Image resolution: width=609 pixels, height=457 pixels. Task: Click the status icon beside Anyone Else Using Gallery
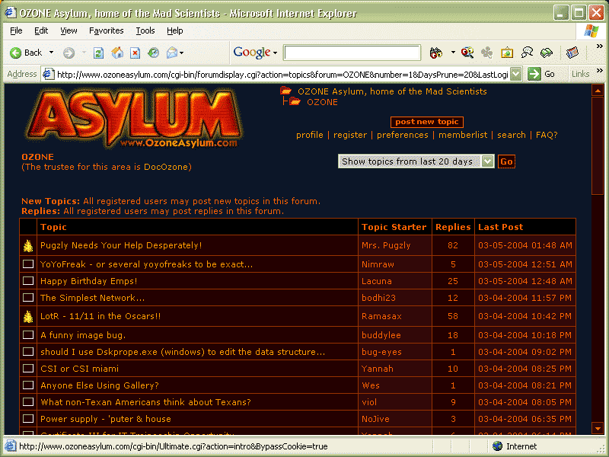28,385
